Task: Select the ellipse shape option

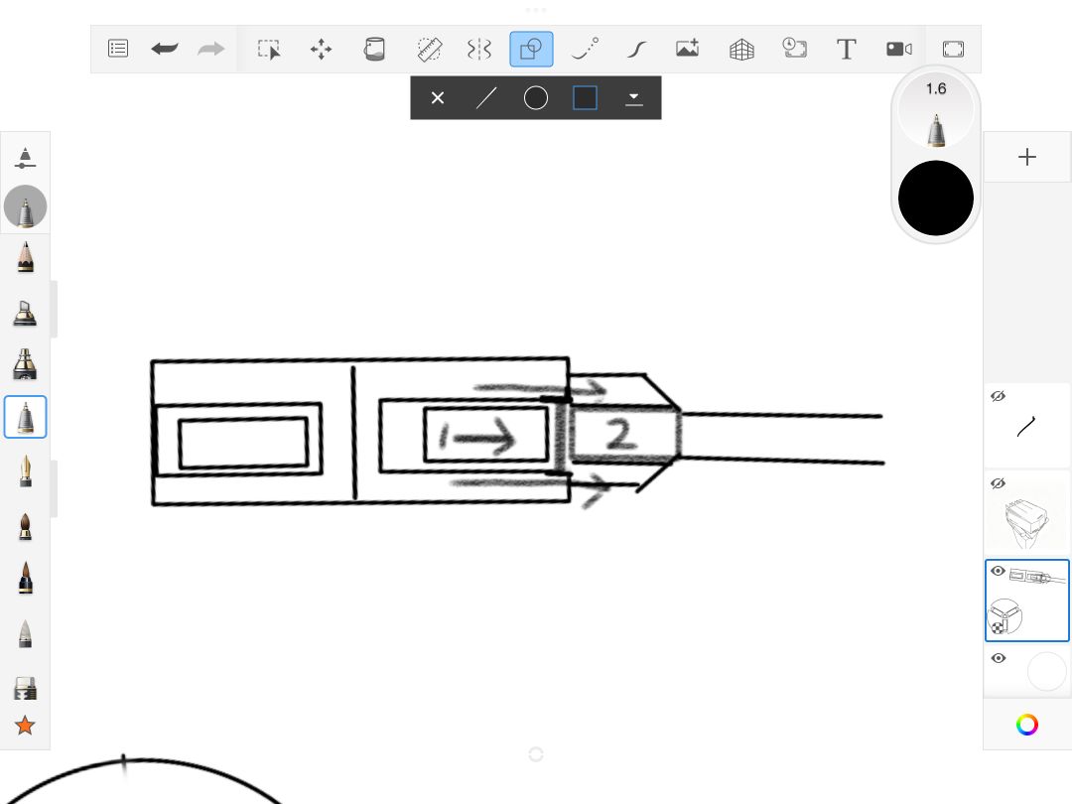Action: tap(535, 98)
